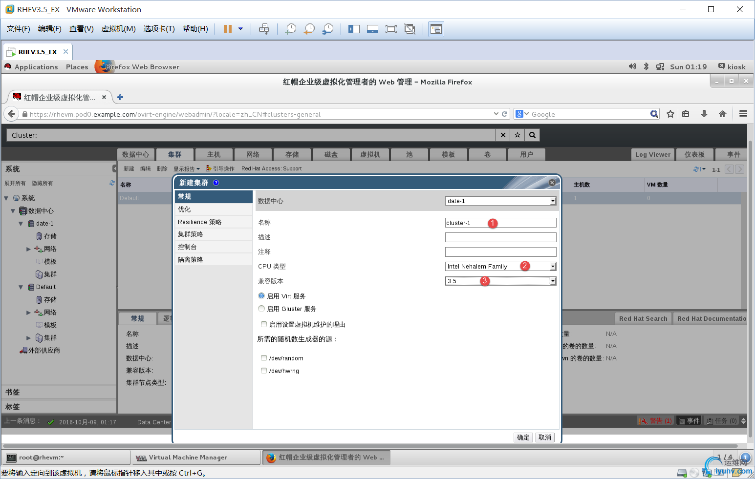This screenshot has width=755, height=479.
Task: Open the 虚拟机(M) menu in VMware
Action: point(118,29)
